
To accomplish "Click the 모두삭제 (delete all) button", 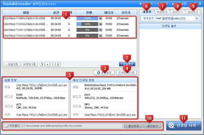I will (x=29, y=64).
